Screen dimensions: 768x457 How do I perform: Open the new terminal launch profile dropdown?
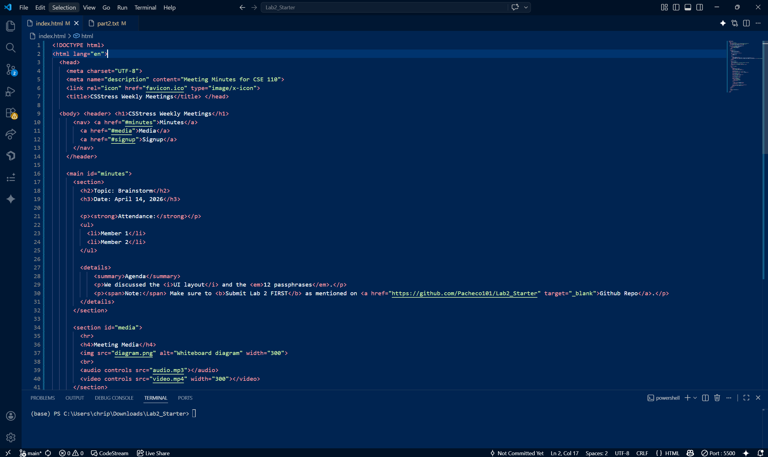pos(695,398)
